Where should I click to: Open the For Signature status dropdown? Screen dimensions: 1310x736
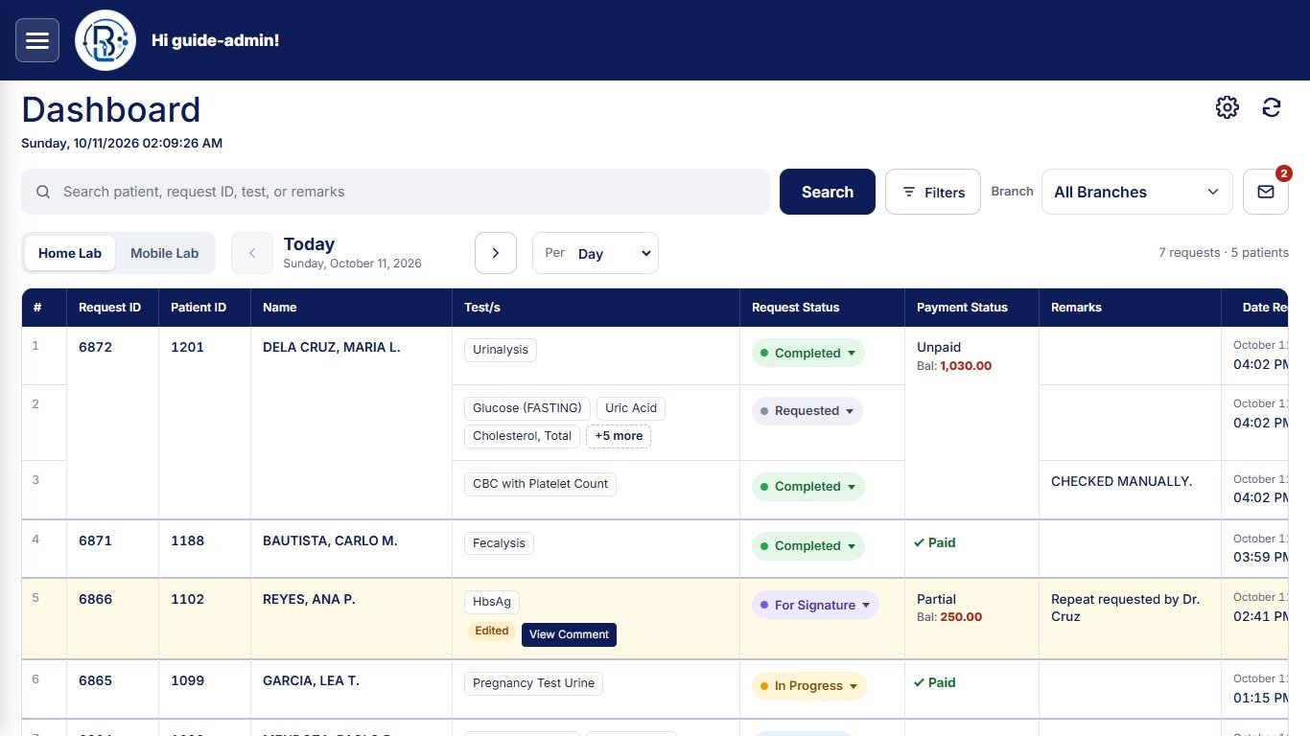[815, 606]
